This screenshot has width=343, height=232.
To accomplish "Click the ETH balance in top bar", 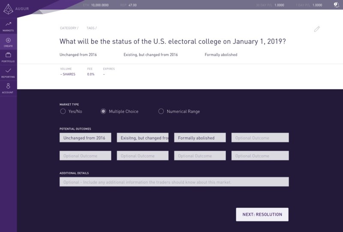I will [x=99, y=5].
